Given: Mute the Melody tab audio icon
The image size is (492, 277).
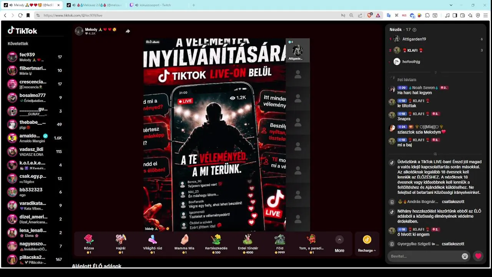Looking at the screenshot, I should point(10,5).
